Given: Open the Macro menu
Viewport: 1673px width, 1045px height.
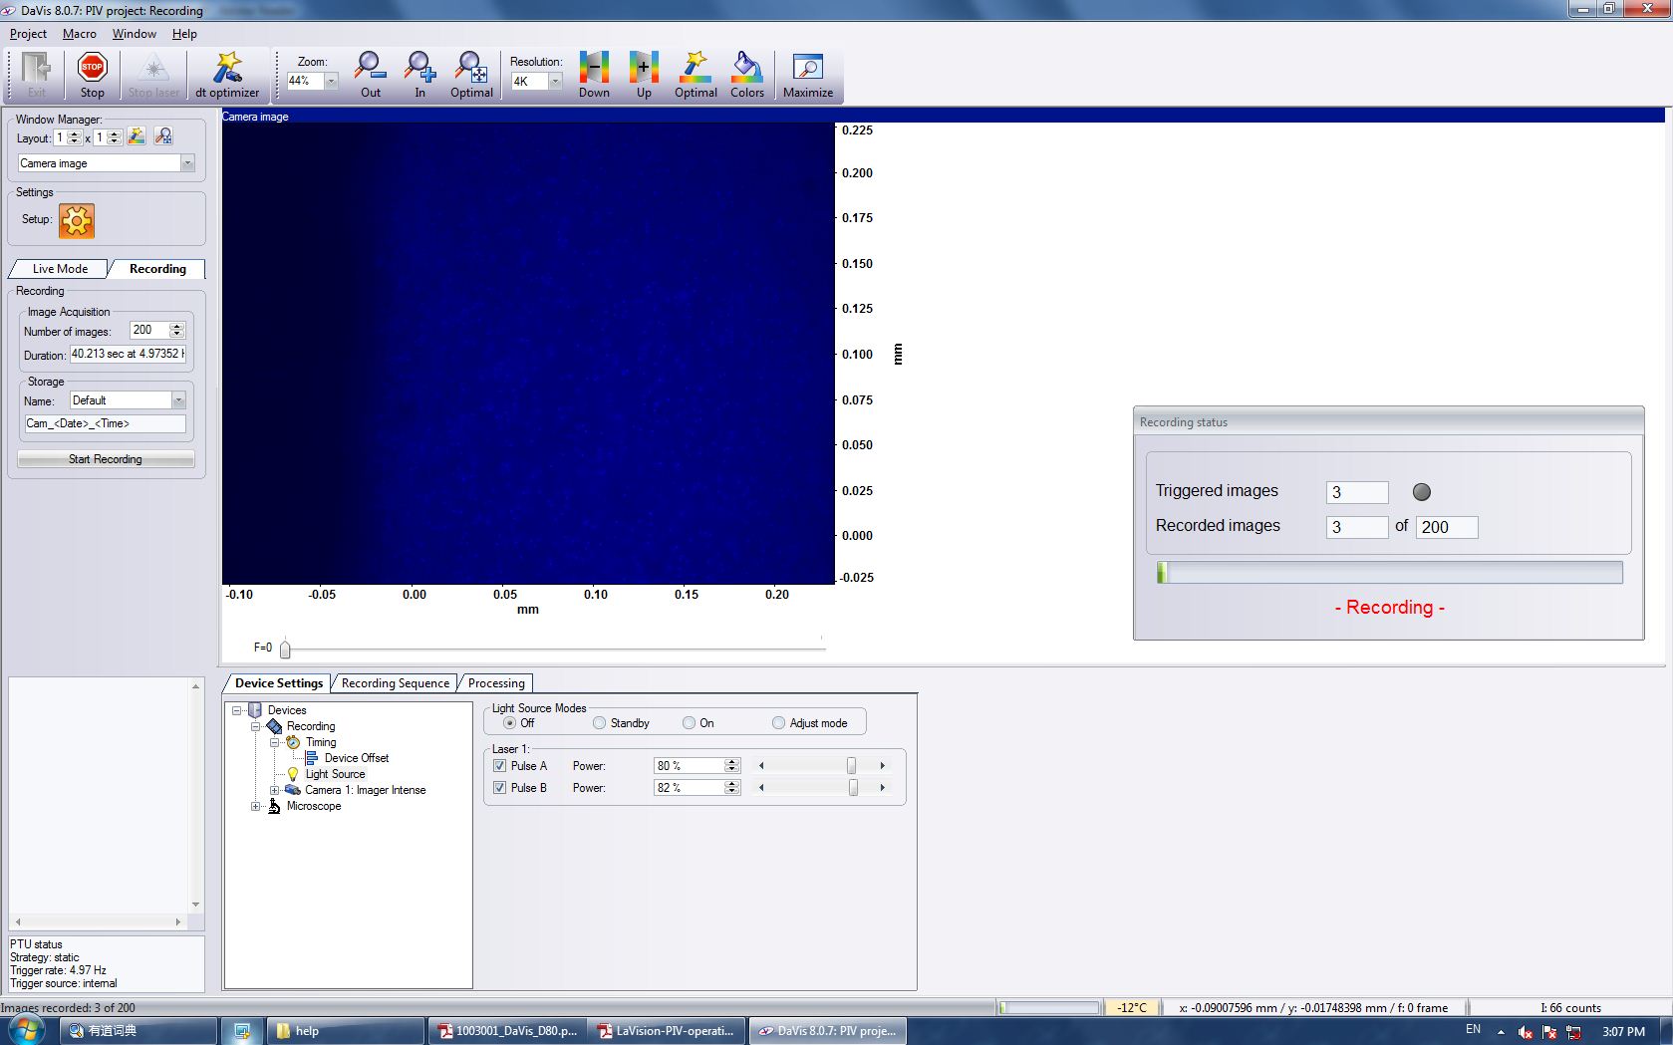Looking at the screenshot, I should pos(79,34).
